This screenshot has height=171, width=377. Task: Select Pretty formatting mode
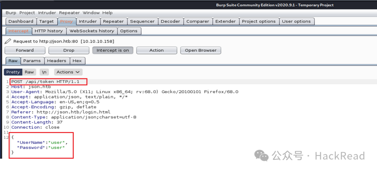pyautogui.click(x=13, y=72)
